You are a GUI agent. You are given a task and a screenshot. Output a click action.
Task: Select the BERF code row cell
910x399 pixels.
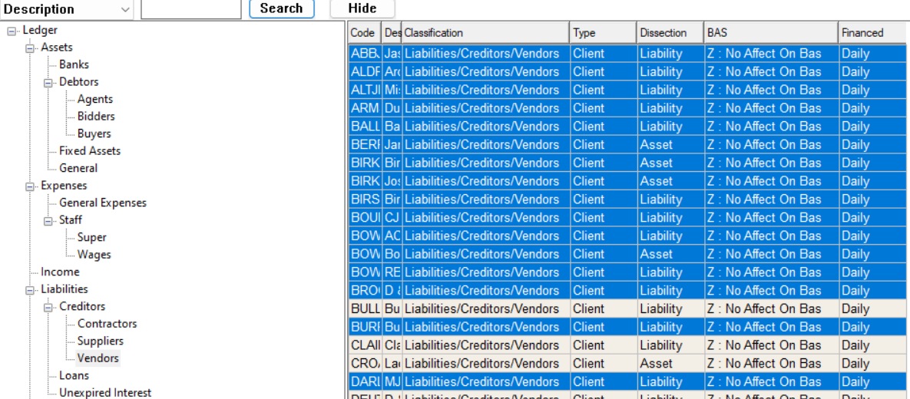click(x=365, y=144)
